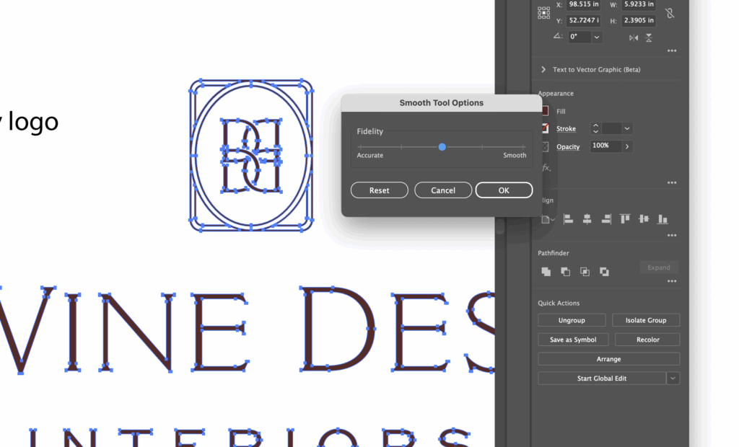Image resolution: width=739 pixels, height=447 pixels.
Task: Click the BH monogram logo artwork
Action: (x=251, y=156)
